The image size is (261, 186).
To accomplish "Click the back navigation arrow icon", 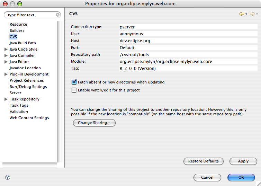I will (241, 14).
